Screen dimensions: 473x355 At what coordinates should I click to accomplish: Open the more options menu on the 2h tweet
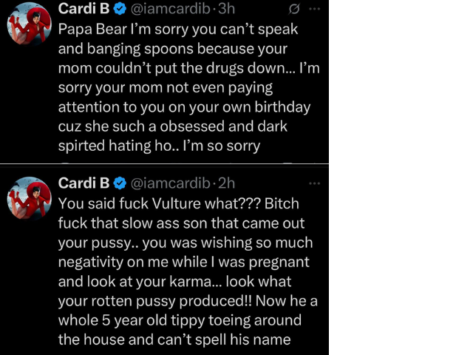click(315, 183)
